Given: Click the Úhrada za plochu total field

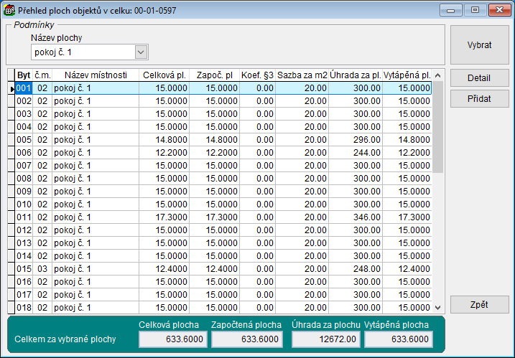Looking at the screenshot, I should click(x=325, y=339).
